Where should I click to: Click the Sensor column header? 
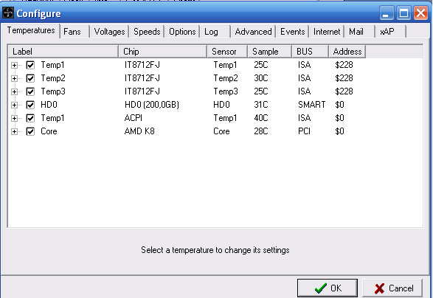point(227,52)
